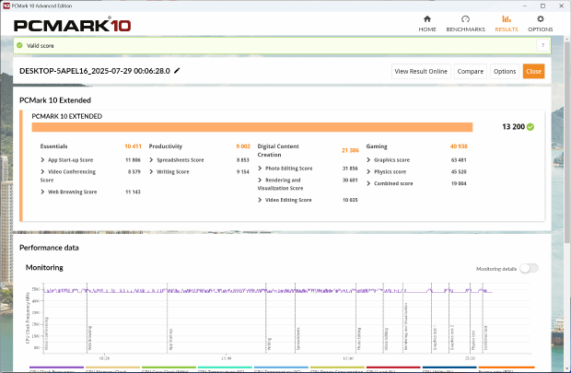Open the Results bar-chart icon
This screenshot has width=571, height=373.
507,19
